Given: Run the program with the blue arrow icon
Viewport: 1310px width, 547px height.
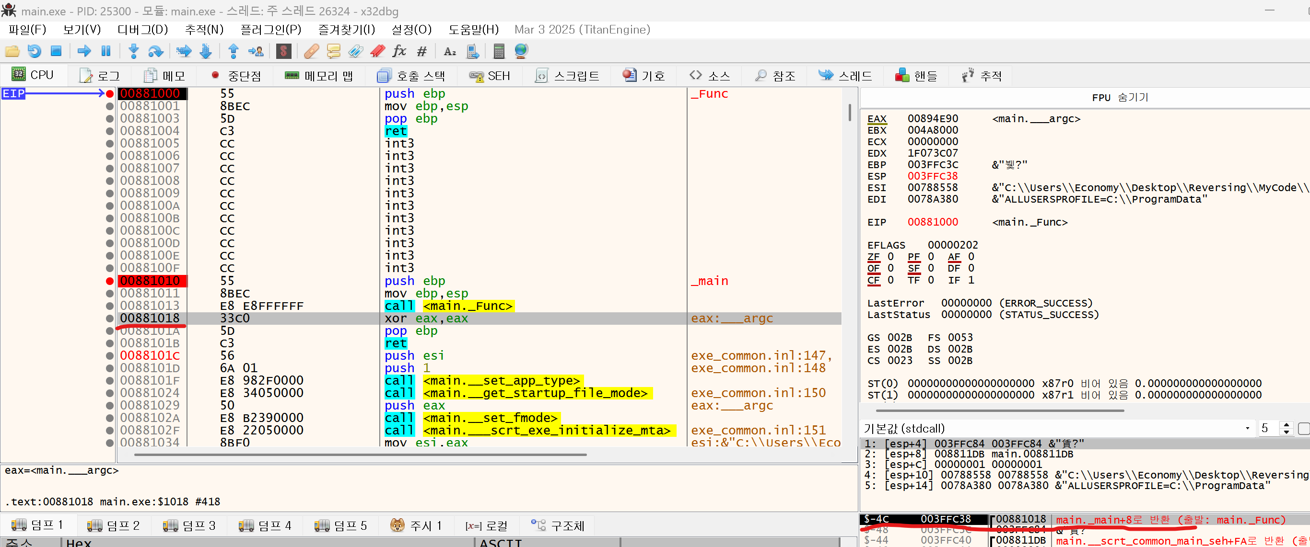Looking at the screenshot, I should [x=84, y=51].
